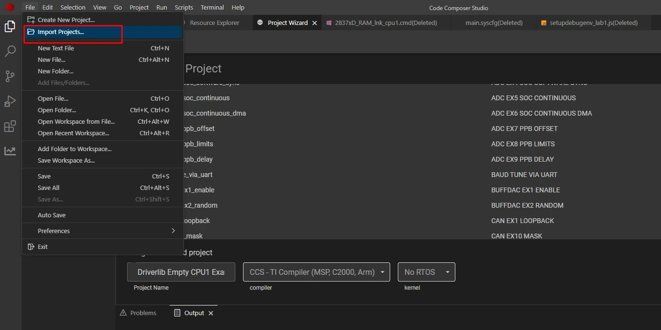Switch to 2837xD_RAM_lnk_cpu1.cmd tab

(386, 23)
